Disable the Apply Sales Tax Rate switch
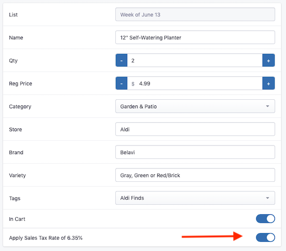The width and height of the screenshot is (286, 251). pos(266,238)
